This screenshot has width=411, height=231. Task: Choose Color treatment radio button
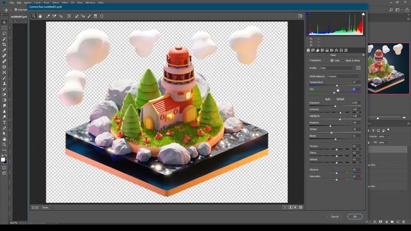point(332,60)
